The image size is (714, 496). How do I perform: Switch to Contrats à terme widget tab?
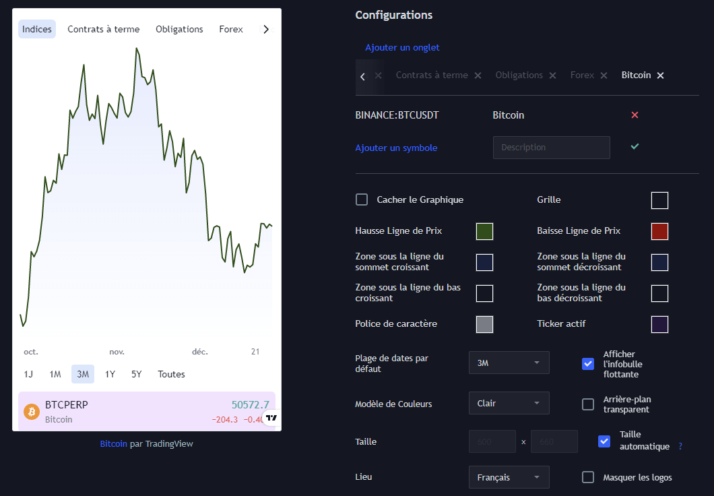[x=104, y=29]
